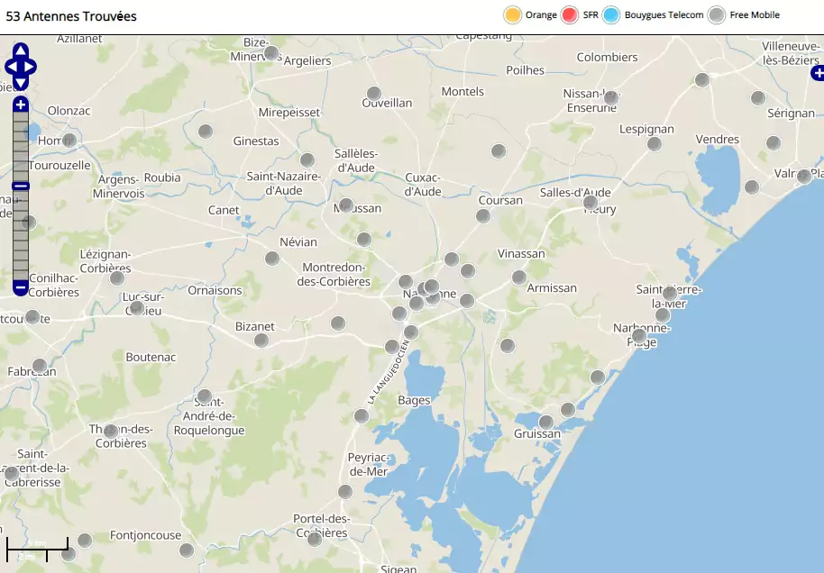This screenshot has width=824, height=573.
Task: Toggle the Bouygues Telecom blue circle
Action: (x=611, y=15)
